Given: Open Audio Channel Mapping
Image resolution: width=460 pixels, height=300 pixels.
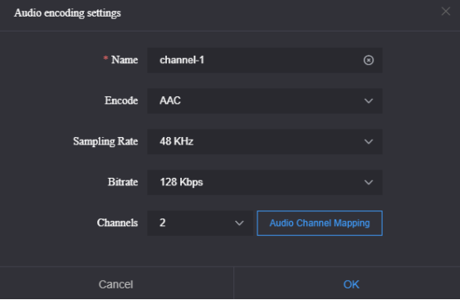Looking at the screenshot, I should coord(320,223).
